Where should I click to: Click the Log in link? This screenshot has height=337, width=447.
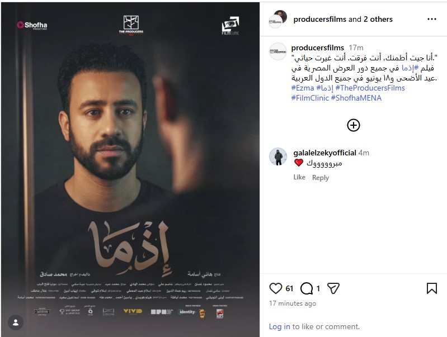279,326
